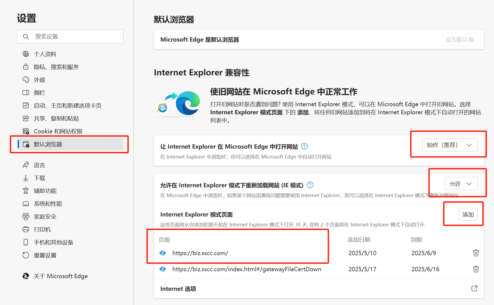
Task: Click the Internet 选项 row
Action: click(x=319, y=289)
